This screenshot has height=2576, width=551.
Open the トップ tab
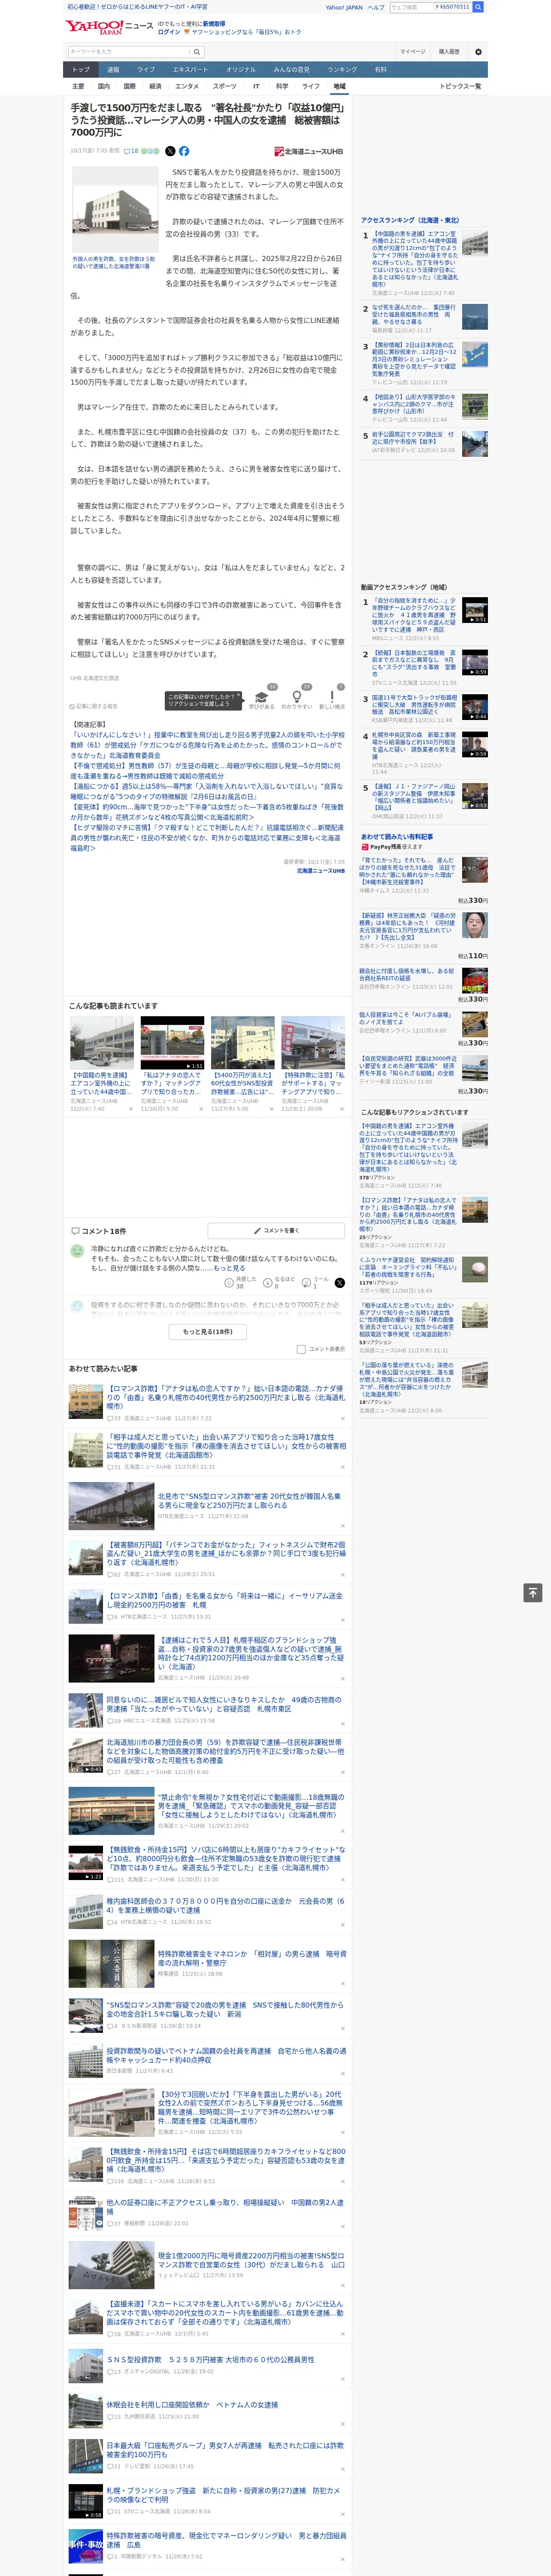click(x=81, y=70)
